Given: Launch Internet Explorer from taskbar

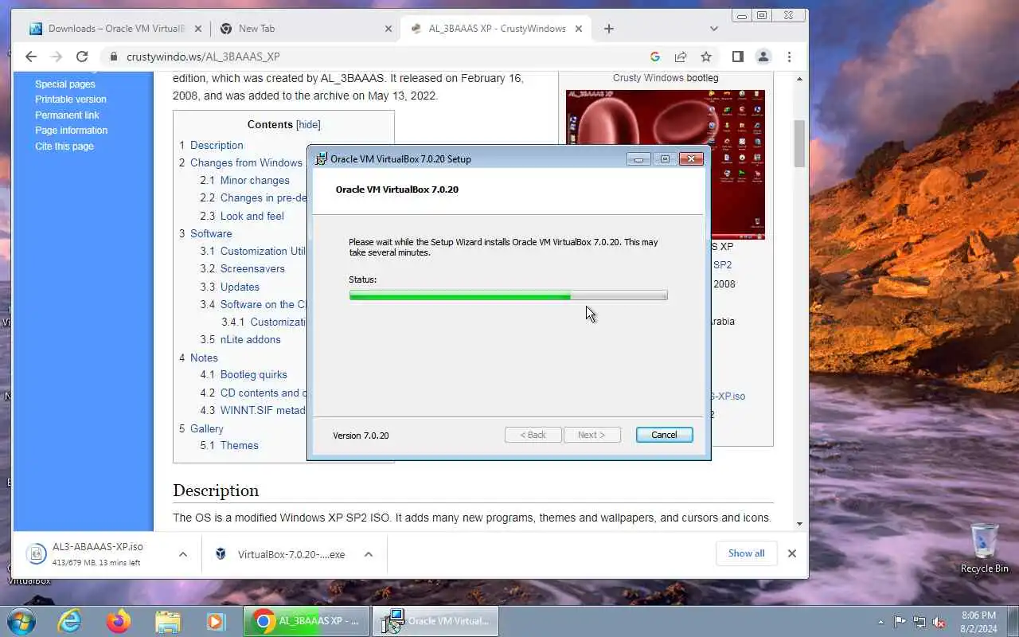Looking at the screenshot, I should point(70,621).
